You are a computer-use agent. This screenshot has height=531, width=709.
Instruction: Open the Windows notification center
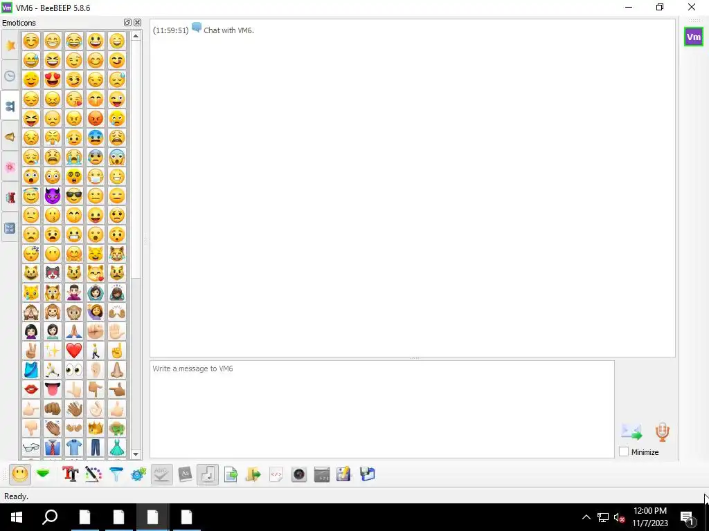688,517
